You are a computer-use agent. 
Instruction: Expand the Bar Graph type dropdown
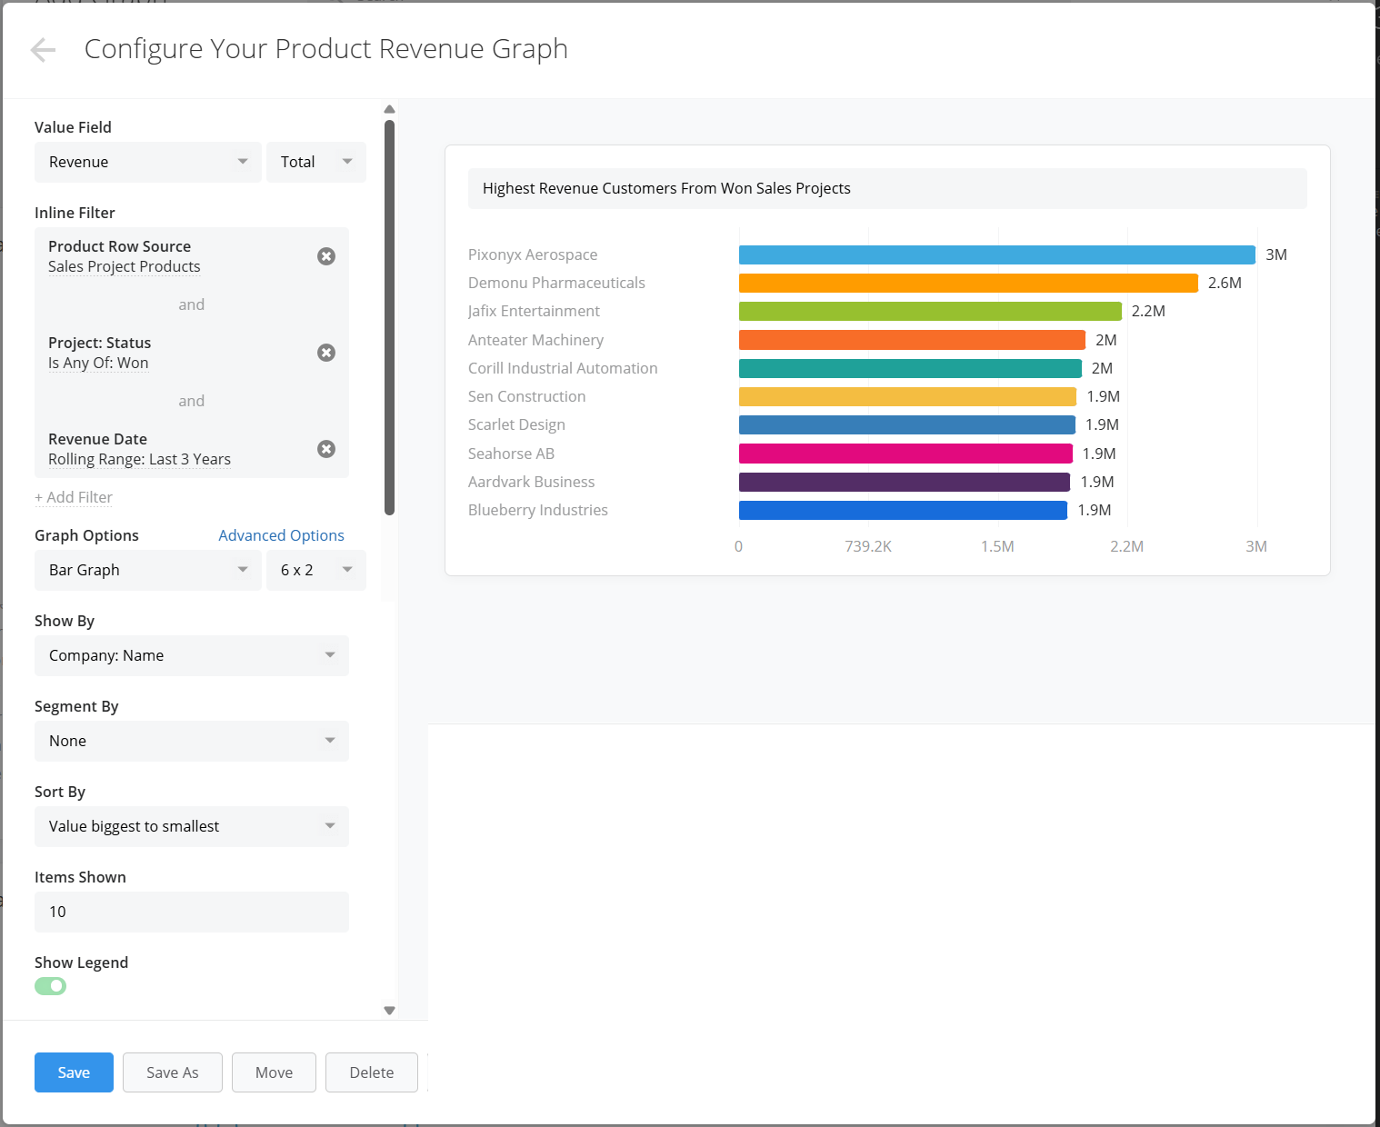(148, 570)
